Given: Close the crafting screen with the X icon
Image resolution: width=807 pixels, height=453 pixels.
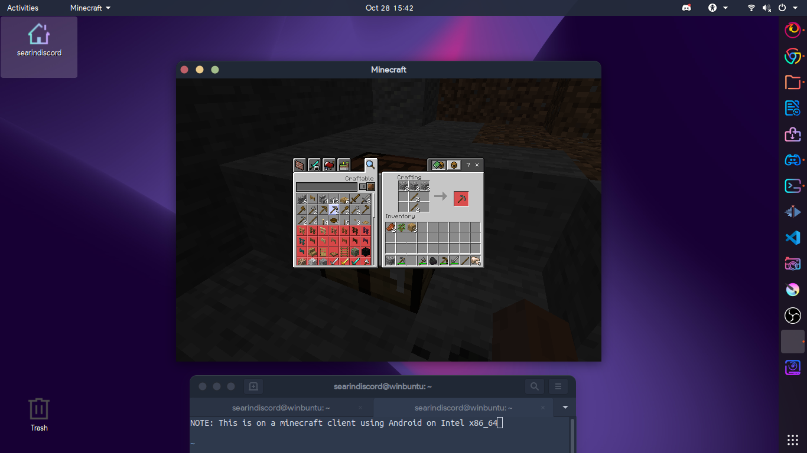Looking at the screenshot, I should [477, 165].
